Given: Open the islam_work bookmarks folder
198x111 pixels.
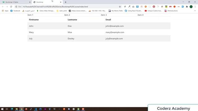Looking at the screenshot, I should [x=62, y=11].
